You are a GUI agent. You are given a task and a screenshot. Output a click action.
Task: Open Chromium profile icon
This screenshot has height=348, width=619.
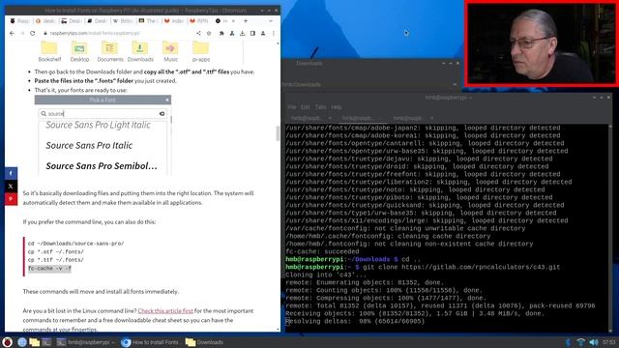pos(263,34)
